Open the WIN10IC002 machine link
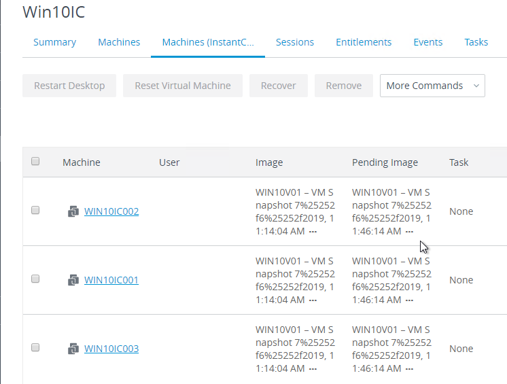 pos(111,211)
